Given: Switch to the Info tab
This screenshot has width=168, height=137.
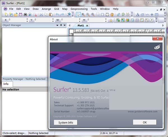Looking at the screenshot, I should pos(6,84).
